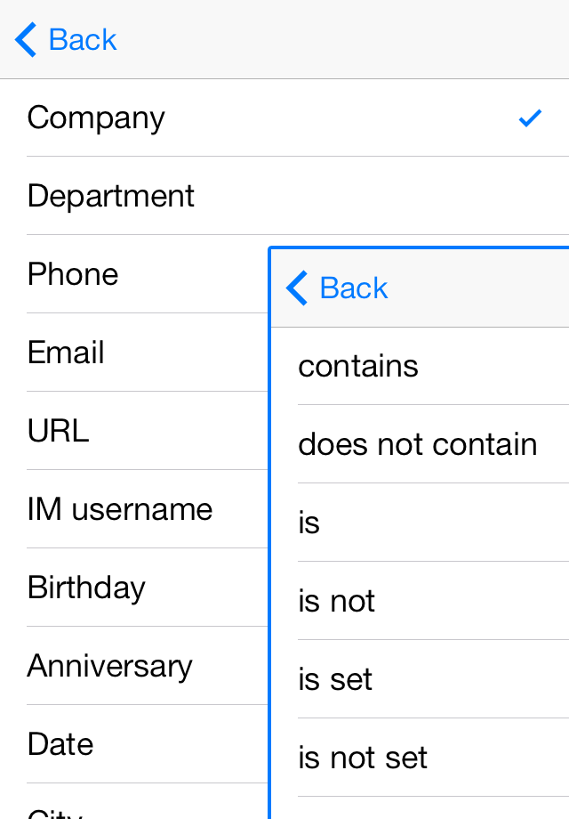Pick the Date field

(x=60, y=744)
